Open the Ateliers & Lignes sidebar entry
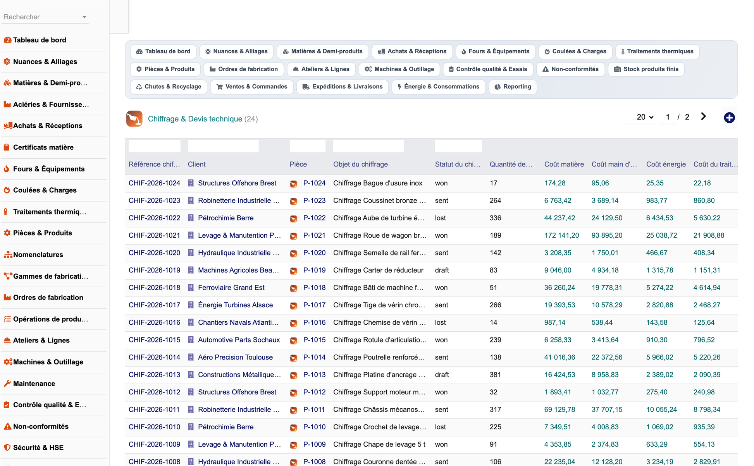Screen dimensions: 754x466 (41, 341)
